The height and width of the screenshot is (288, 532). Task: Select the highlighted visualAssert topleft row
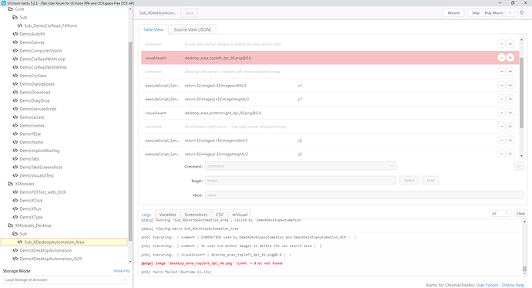click(x=330, y=58)
